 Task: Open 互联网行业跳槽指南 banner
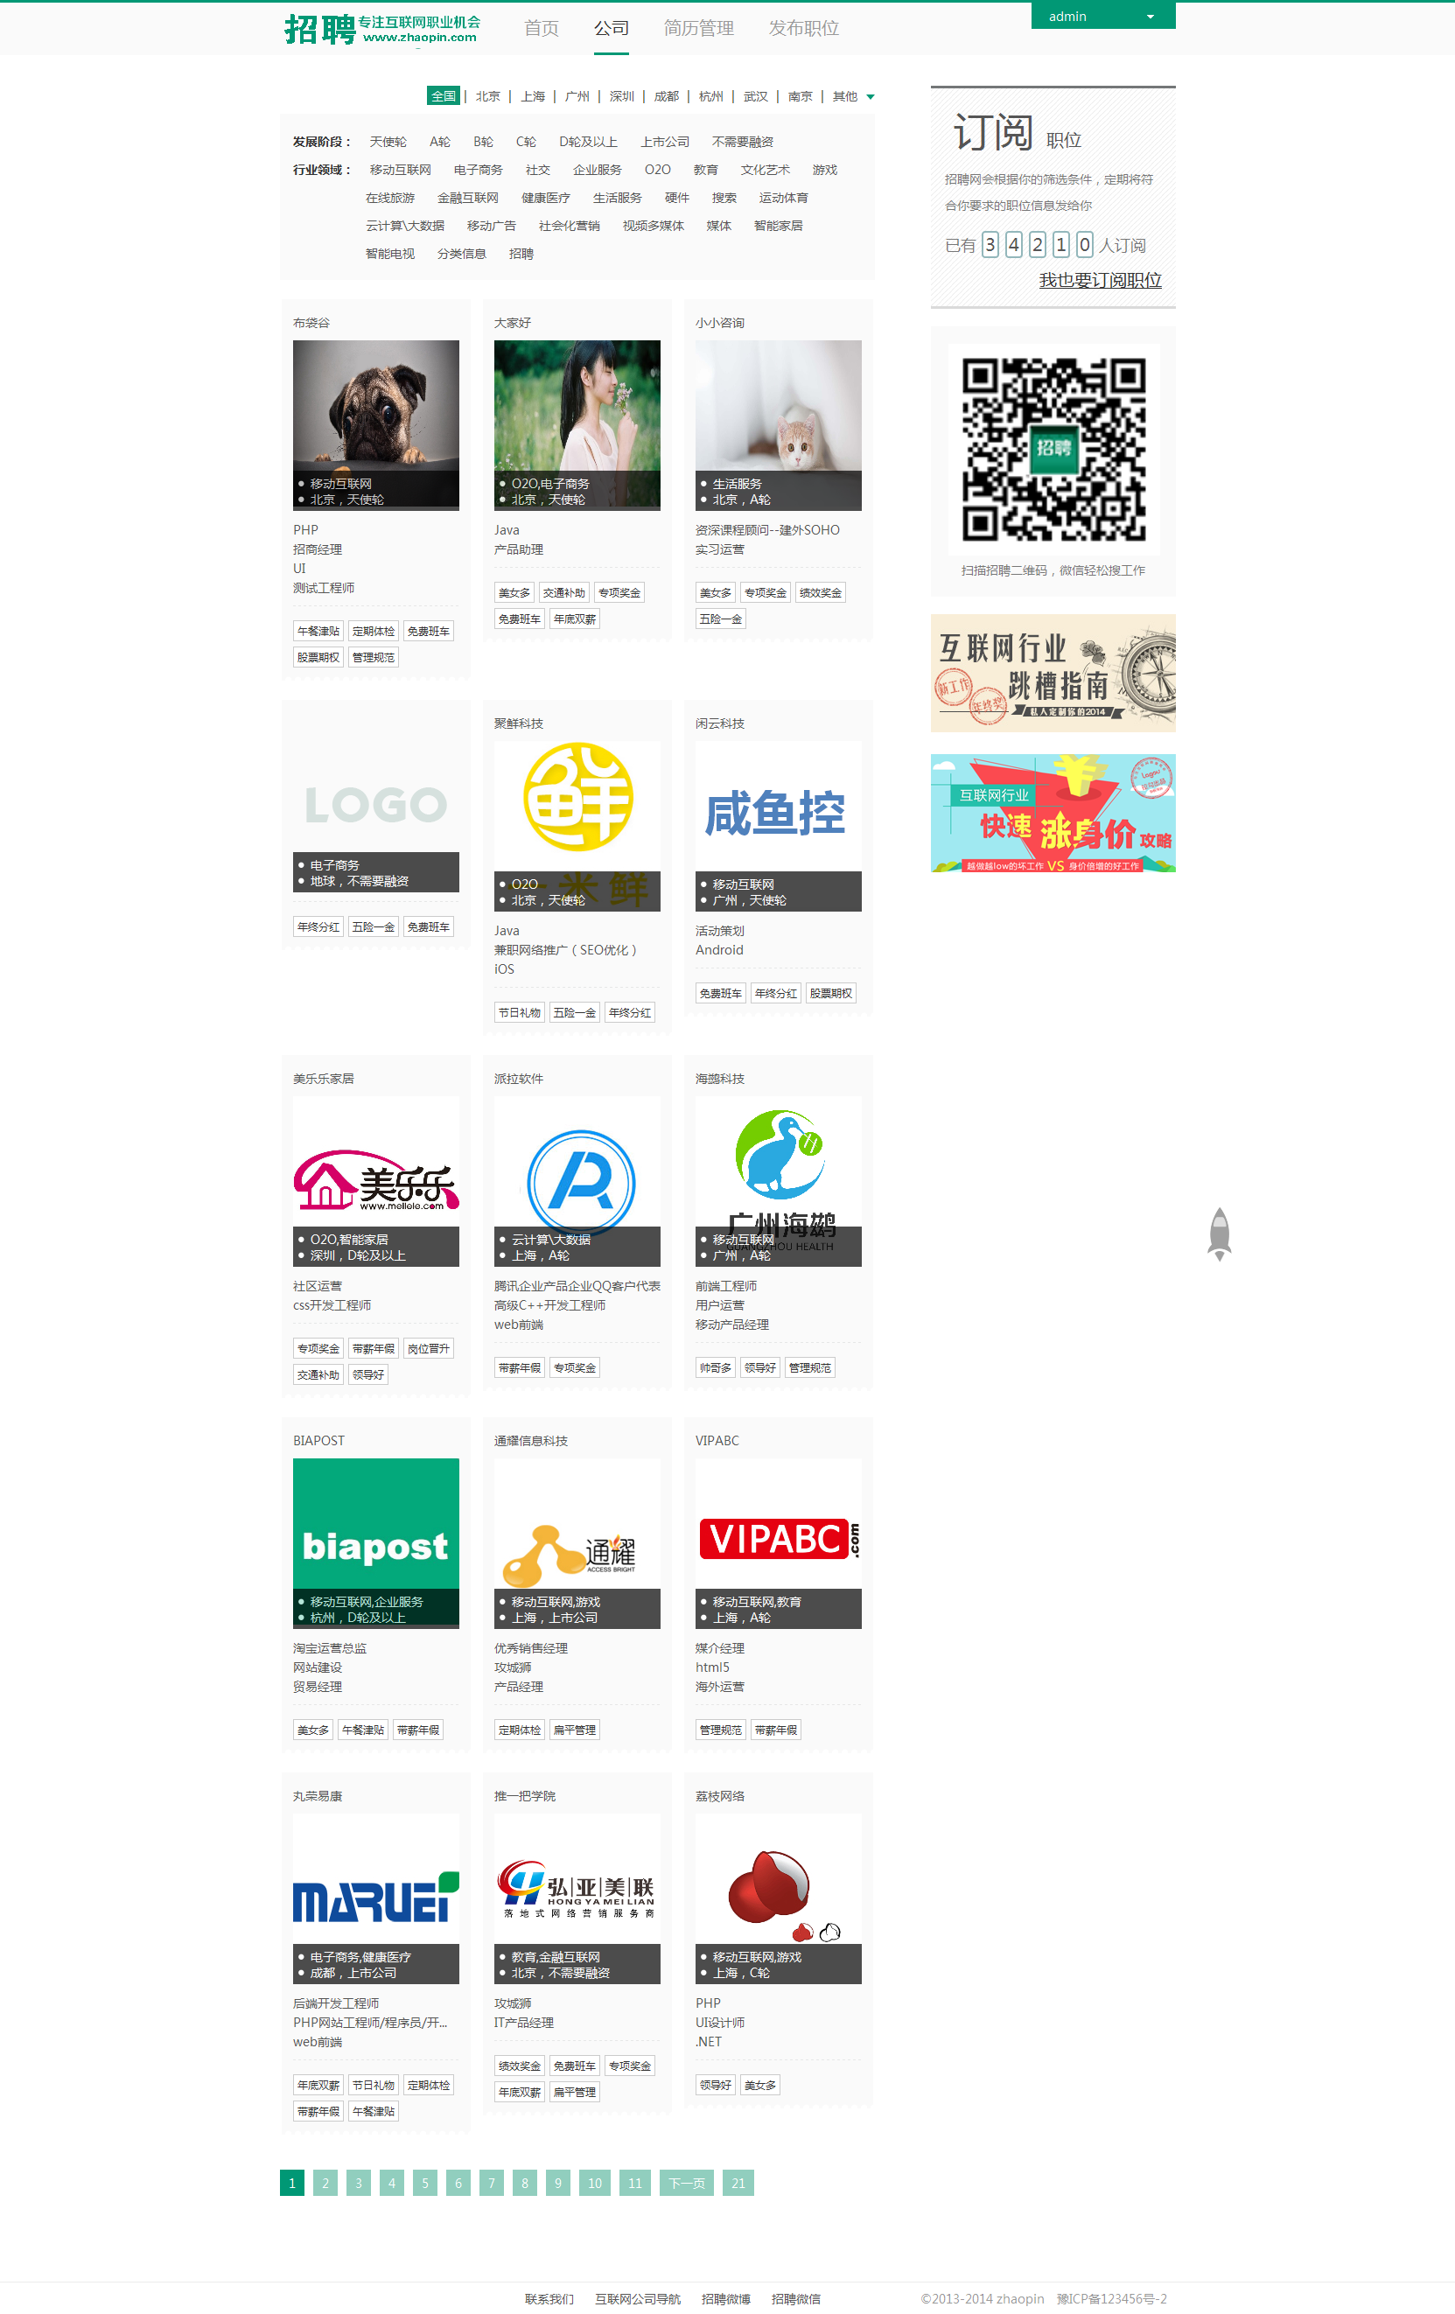coord(1053,673)
